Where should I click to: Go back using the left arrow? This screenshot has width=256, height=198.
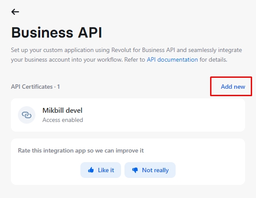tap(15, 12)
